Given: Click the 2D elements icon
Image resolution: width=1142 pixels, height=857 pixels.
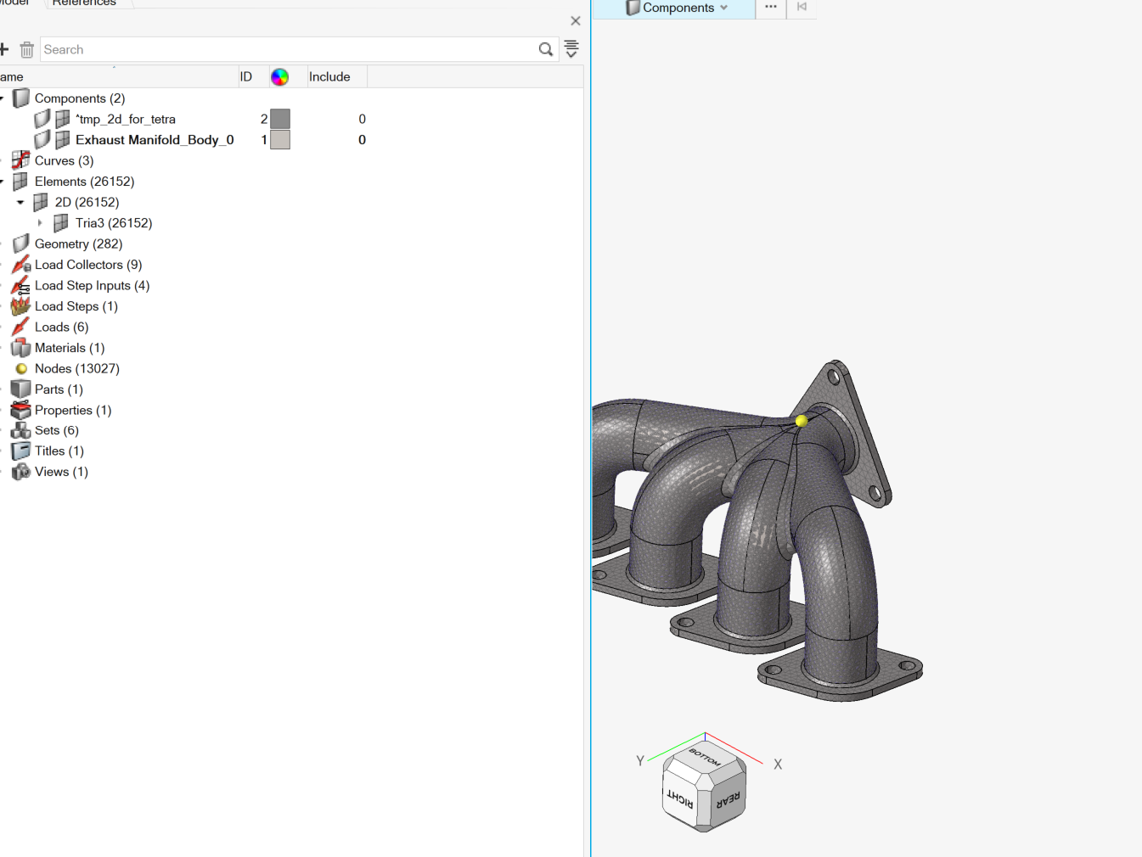Looking at the screenshot, I should pos(41,202).
